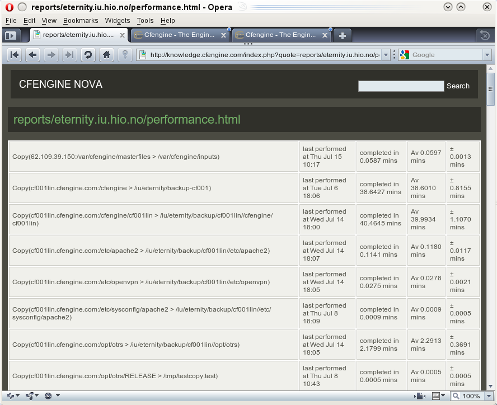
Task: Reload the current page
Action: [88, 55]
